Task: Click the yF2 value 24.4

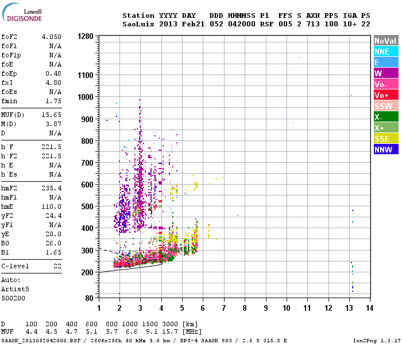Action: point(53,216)
